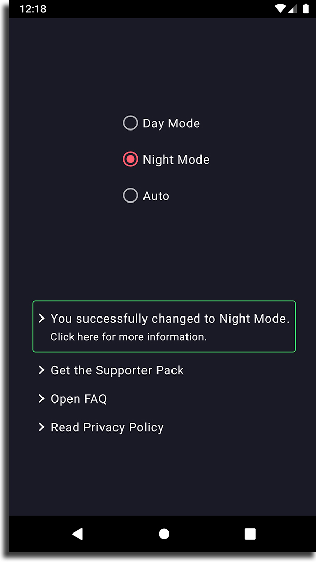Tap the Auto label text

tap(156, 196)
